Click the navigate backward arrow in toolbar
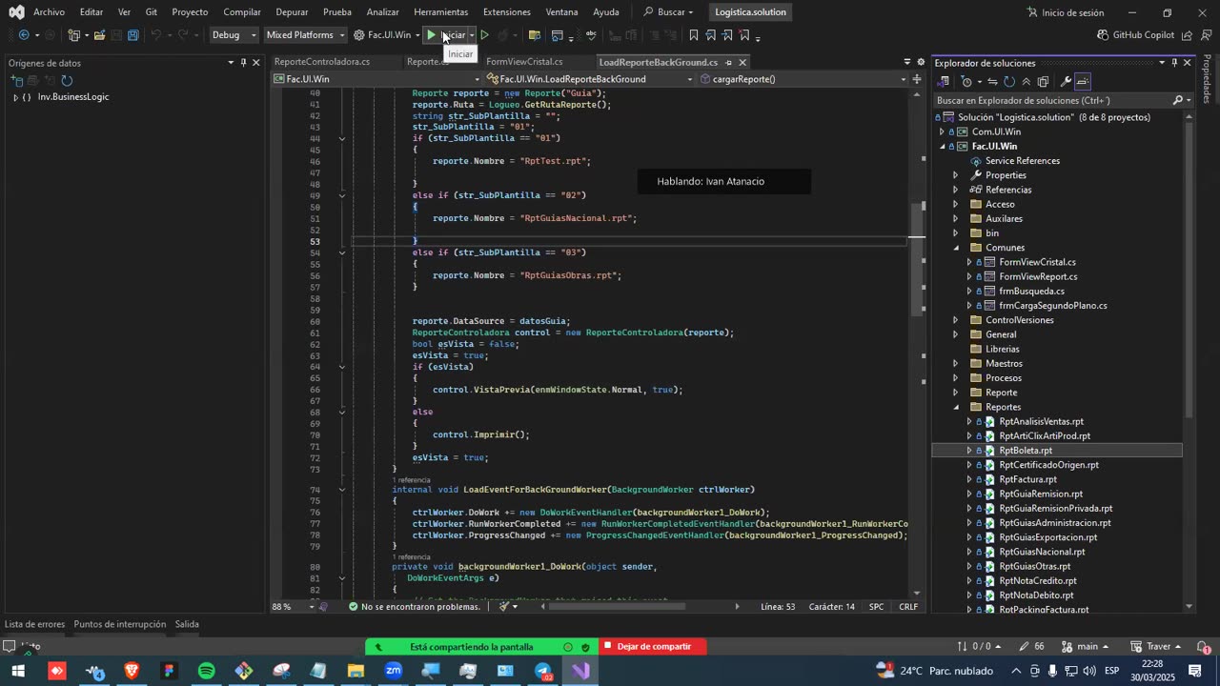 tap(24, 35)
